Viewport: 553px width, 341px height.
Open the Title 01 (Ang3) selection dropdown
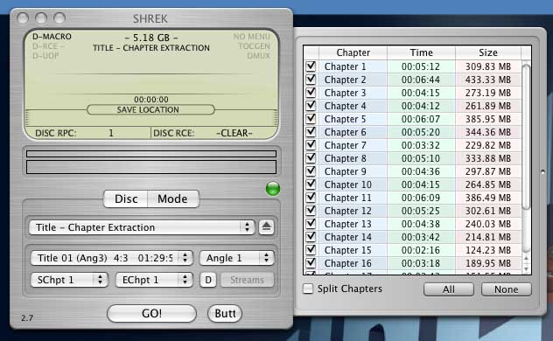click(x=111, y=258)
